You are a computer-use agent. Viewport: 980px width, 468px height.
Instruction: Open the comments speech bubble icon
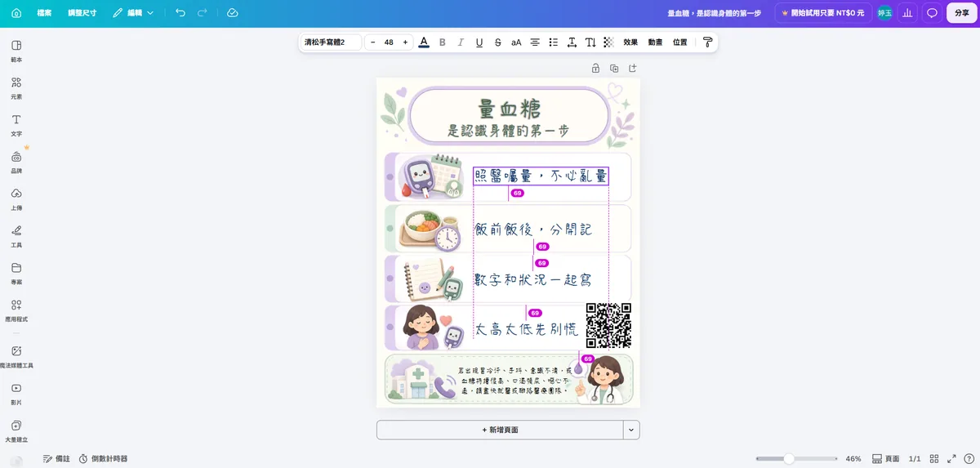932,13
